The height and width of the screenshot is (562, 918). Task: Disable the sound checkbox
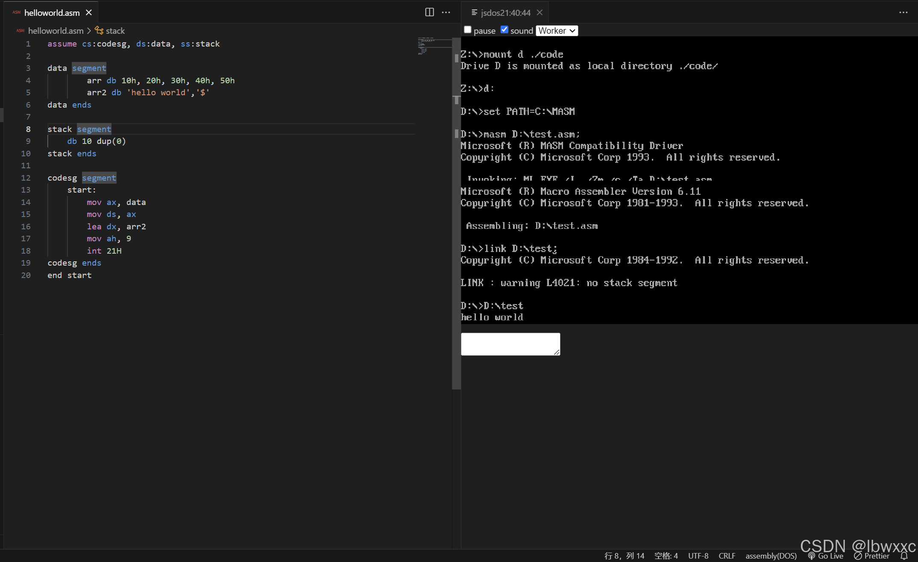tap(504, 29)
